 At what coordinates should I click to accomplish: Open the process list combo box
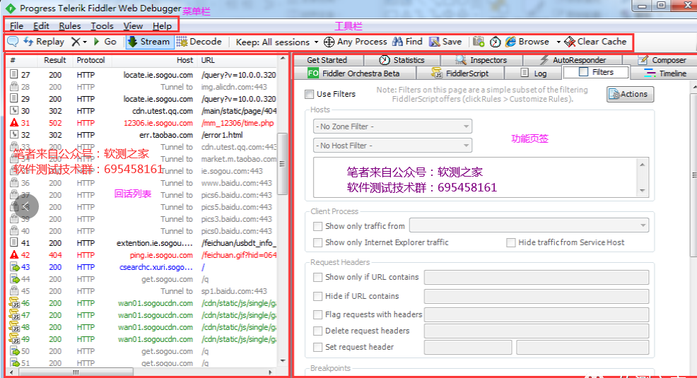pos(529,225)
